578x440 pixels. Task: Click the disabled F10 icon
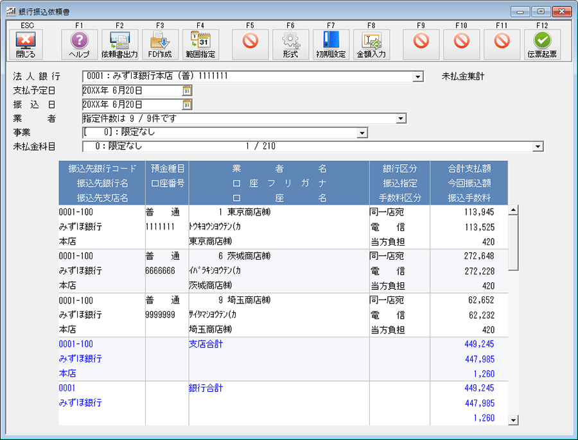[x=462, y=44]
